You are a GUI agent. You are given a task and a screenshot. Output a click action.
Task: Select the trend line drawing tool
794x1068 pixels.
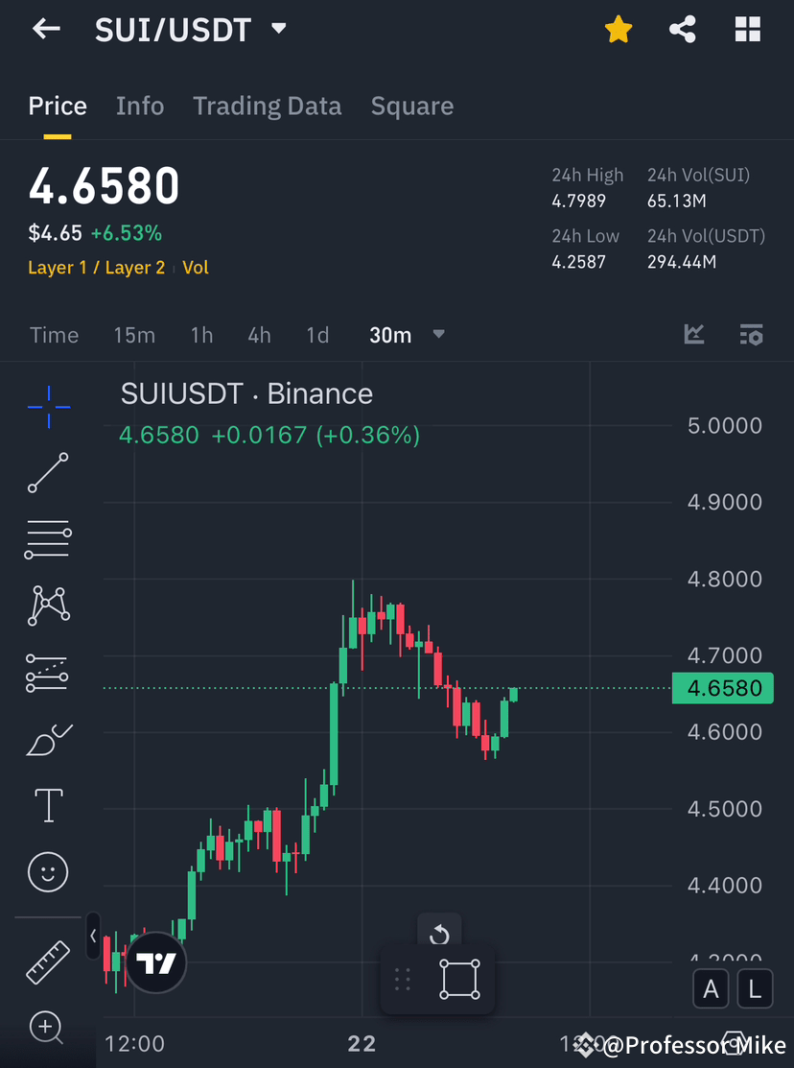pos(48,473)
